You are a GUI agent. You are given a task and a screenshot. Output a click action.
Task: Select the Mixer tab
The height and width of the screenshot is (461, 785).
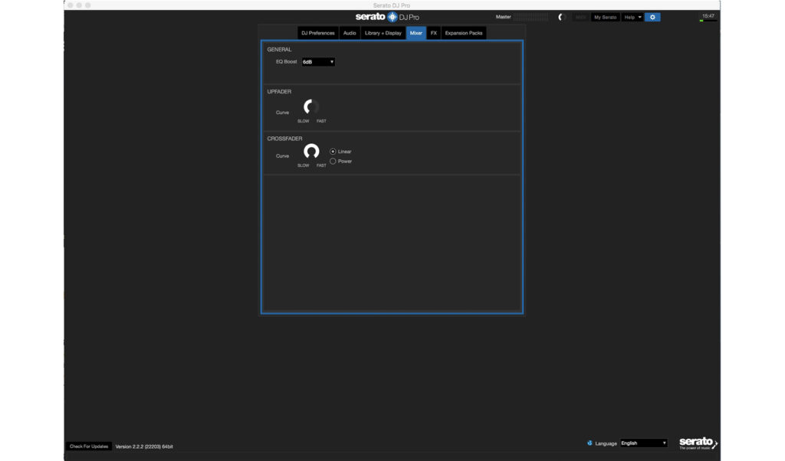pyautogui.click(x=416, y=33)
